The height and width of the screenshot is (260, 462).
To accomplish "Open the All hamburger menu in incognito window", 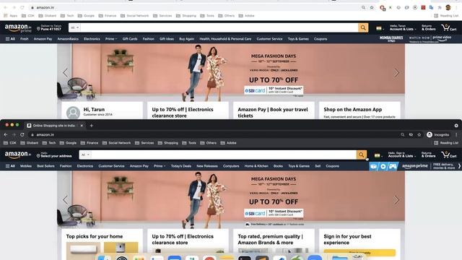I will (x=10, y=166).
